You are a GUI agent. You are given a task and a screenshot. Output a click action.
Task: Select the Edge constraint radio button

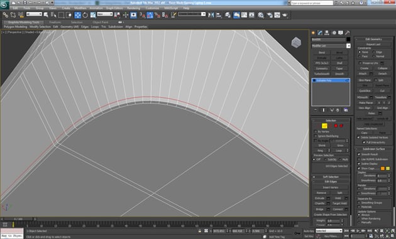(373, 52)
